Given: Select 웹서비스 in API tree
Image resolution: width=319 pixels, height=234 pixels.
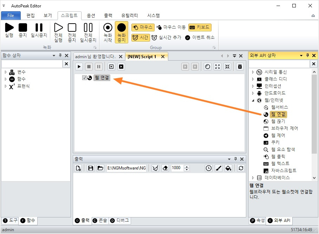Looking at the screenshot, I should 279,107.
